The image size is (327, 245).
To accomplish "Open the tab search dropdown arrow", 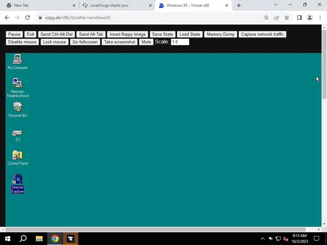I will (x=276, y=4).
